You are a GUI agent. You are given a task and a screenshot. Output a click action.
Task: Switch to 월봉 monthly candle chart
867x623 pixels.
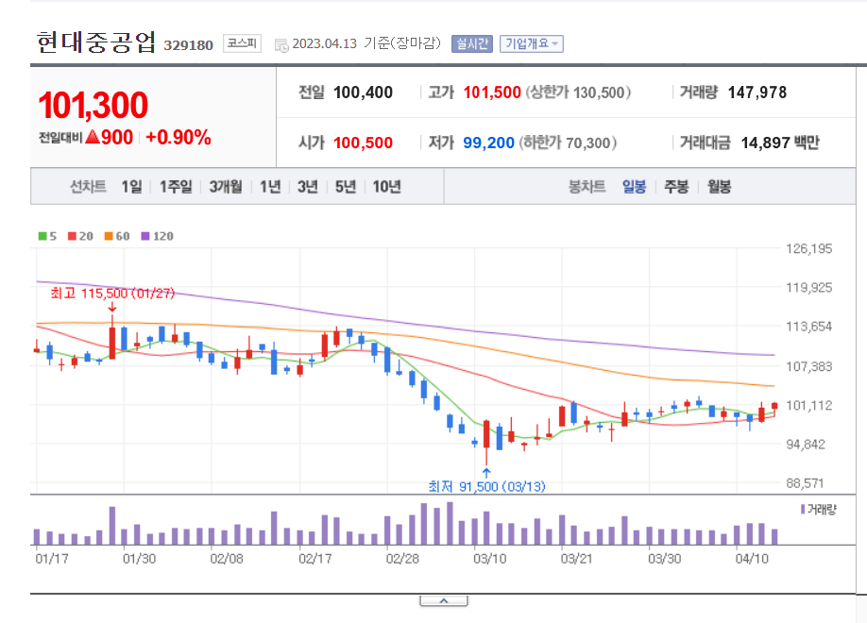tap(719, 187)
